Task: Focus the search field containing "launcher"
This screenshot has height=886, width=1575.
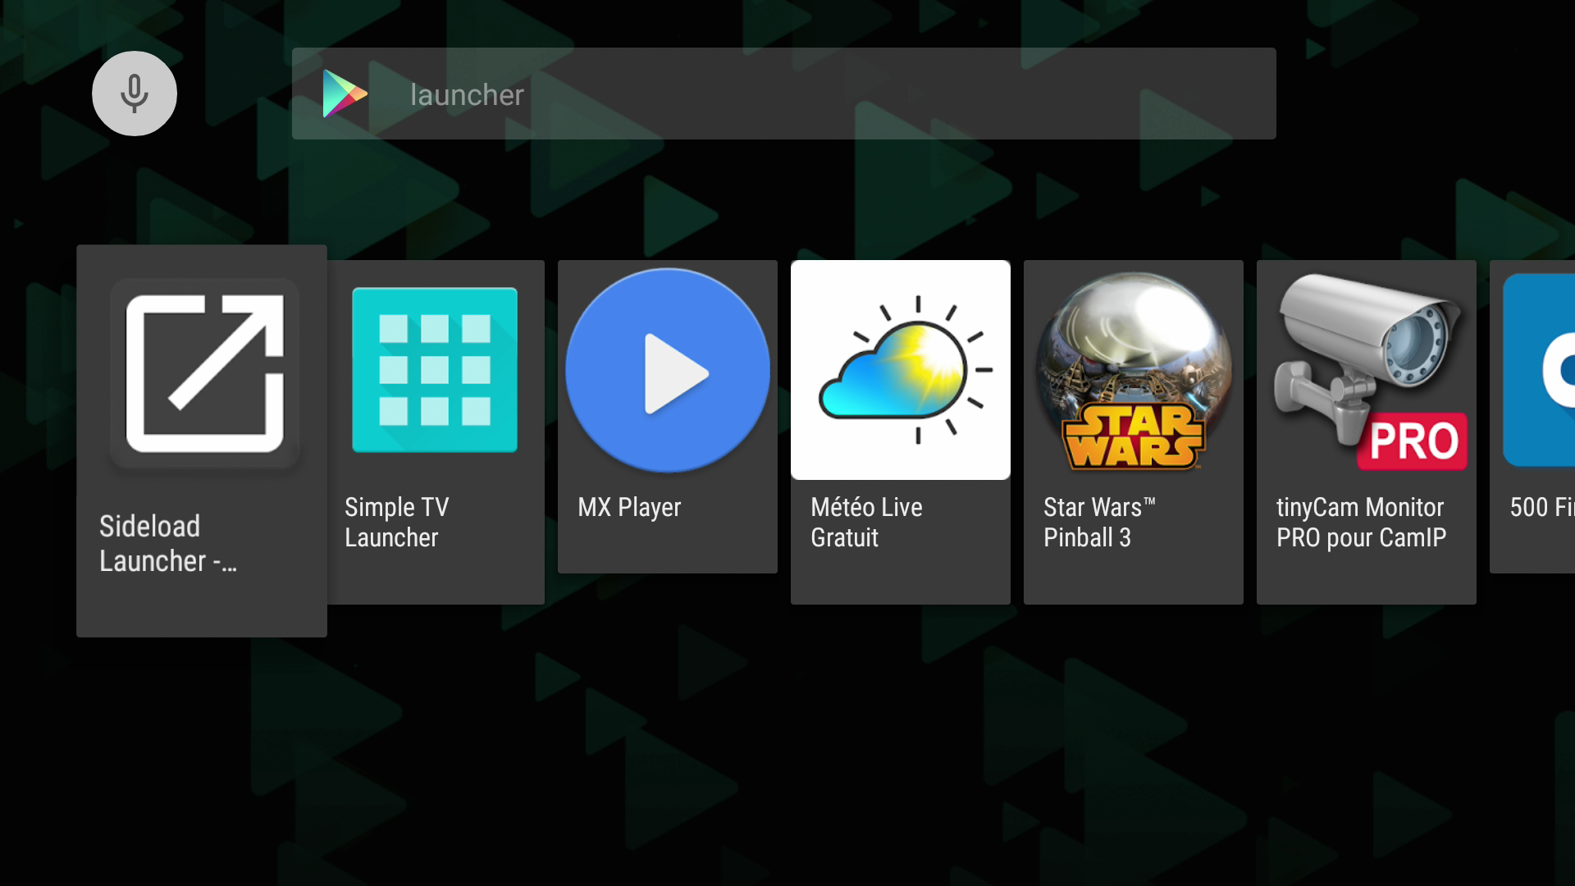Action: click(x=783, y=94)
